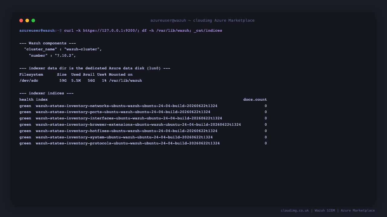This screenshot has width=387, height=217.
Task: Click the 'Mounted on' column header
Action: 121,74
